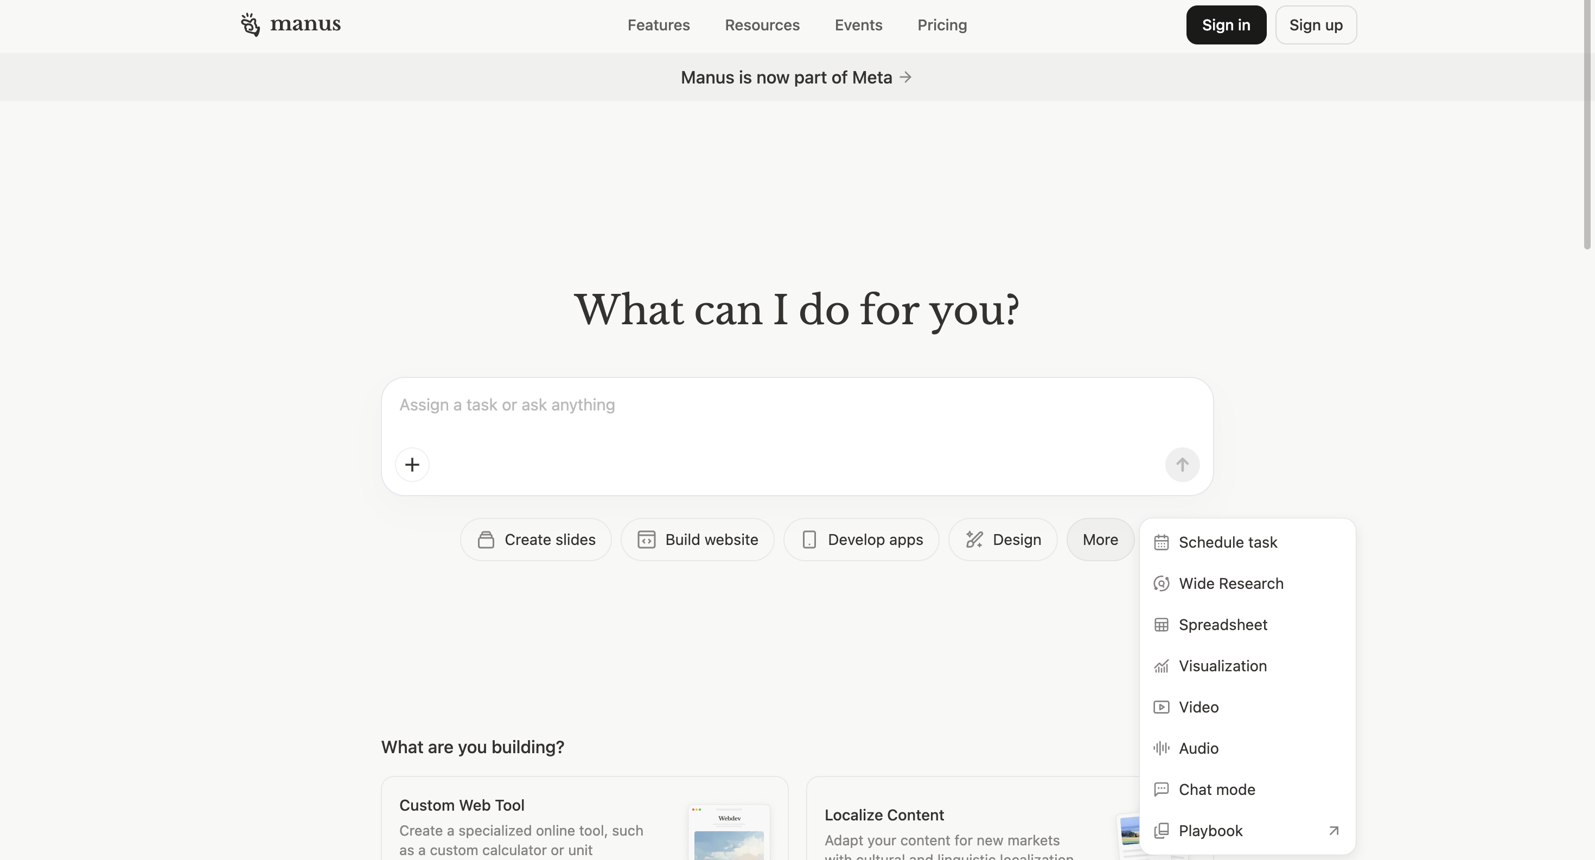
Task: Click the up-arrow send button
Action: coord(1182,465)
